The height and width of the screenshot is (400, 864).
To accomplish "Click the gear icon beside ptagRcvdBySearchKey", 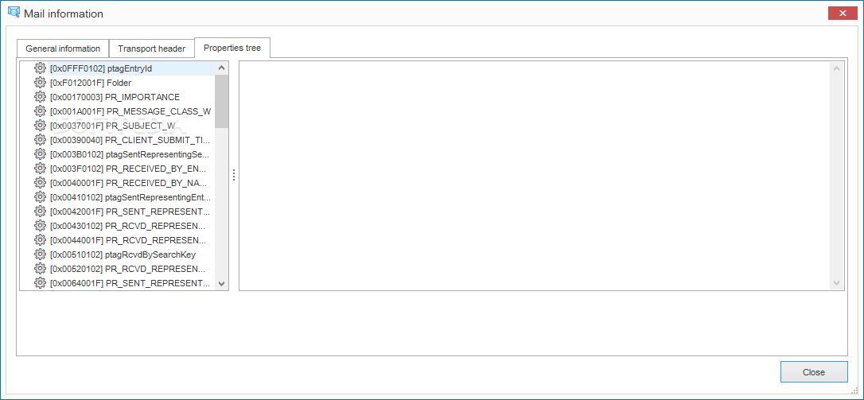I will tap(40, 254).
